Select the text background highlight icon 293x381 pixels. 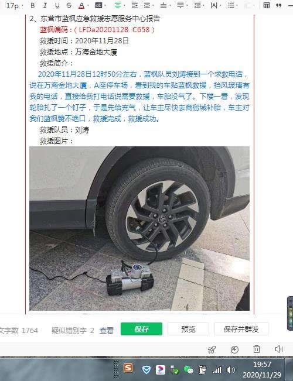coord(98,6)
